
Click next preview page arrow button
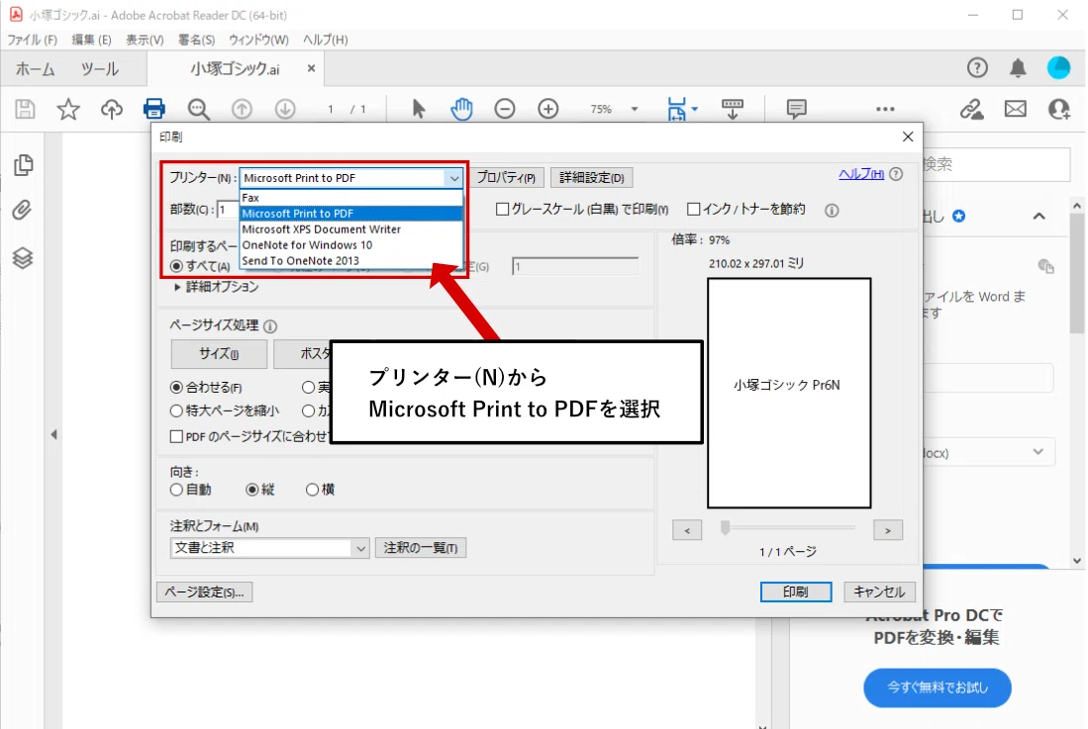(x=887, y=531)
